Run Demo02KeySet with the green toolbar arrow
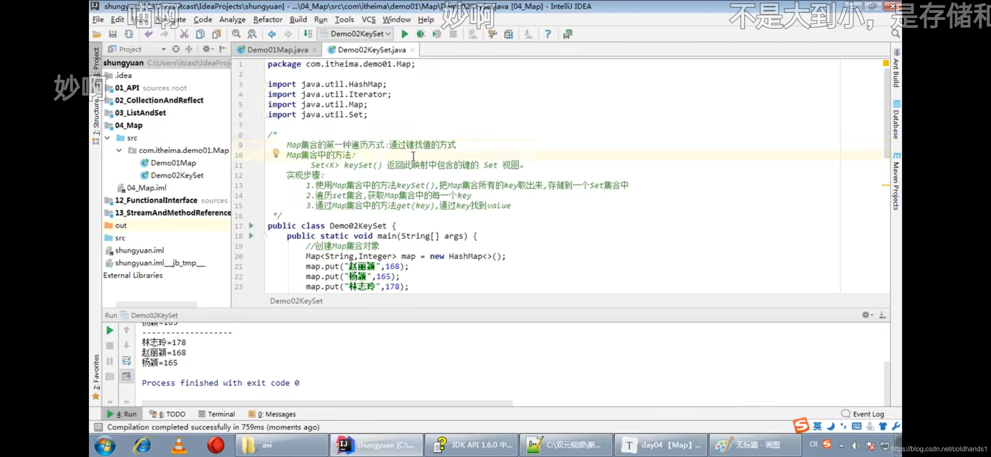 [404, 34]
